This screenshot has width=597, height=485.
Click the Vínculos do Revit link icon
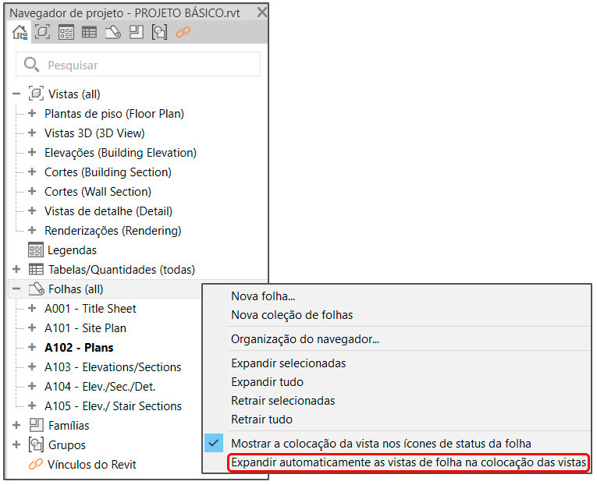36,464
